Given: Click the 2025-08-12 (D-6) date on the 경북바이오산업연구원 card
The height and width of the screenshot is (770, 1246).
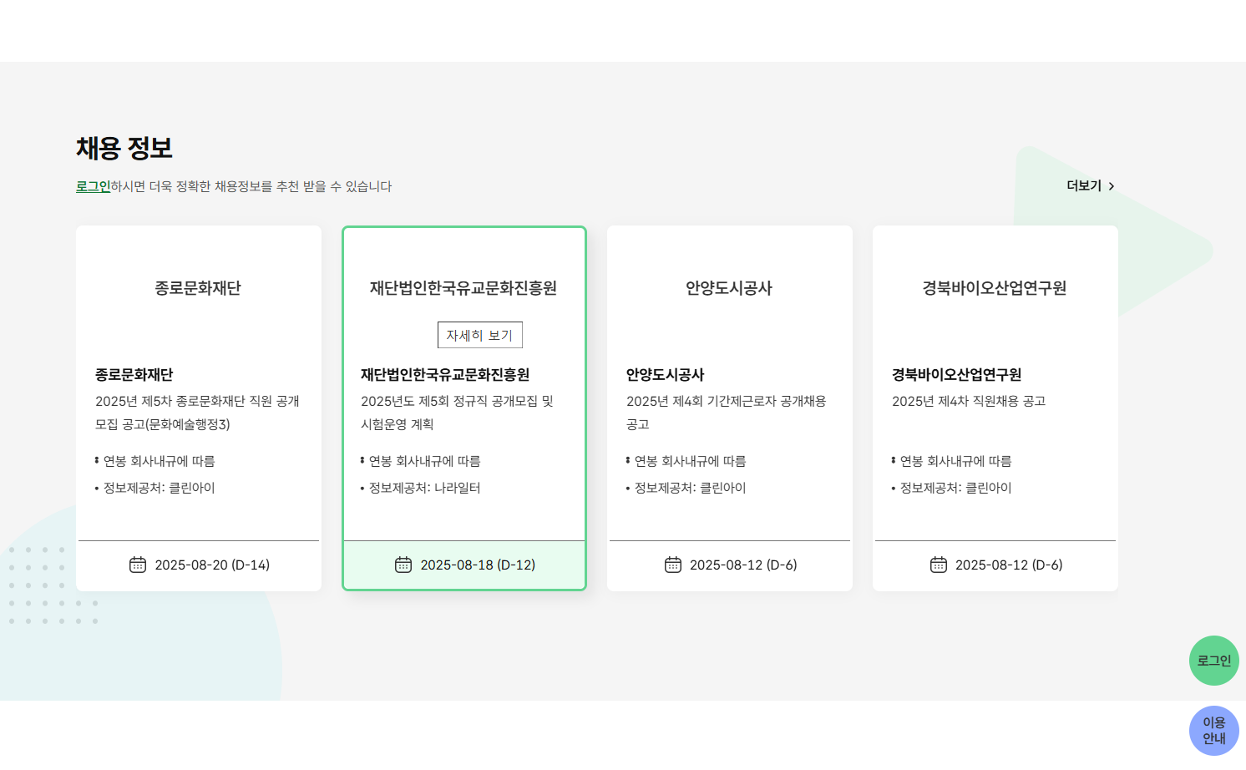Looking at the screenshot, I should tap(1009, 565).
